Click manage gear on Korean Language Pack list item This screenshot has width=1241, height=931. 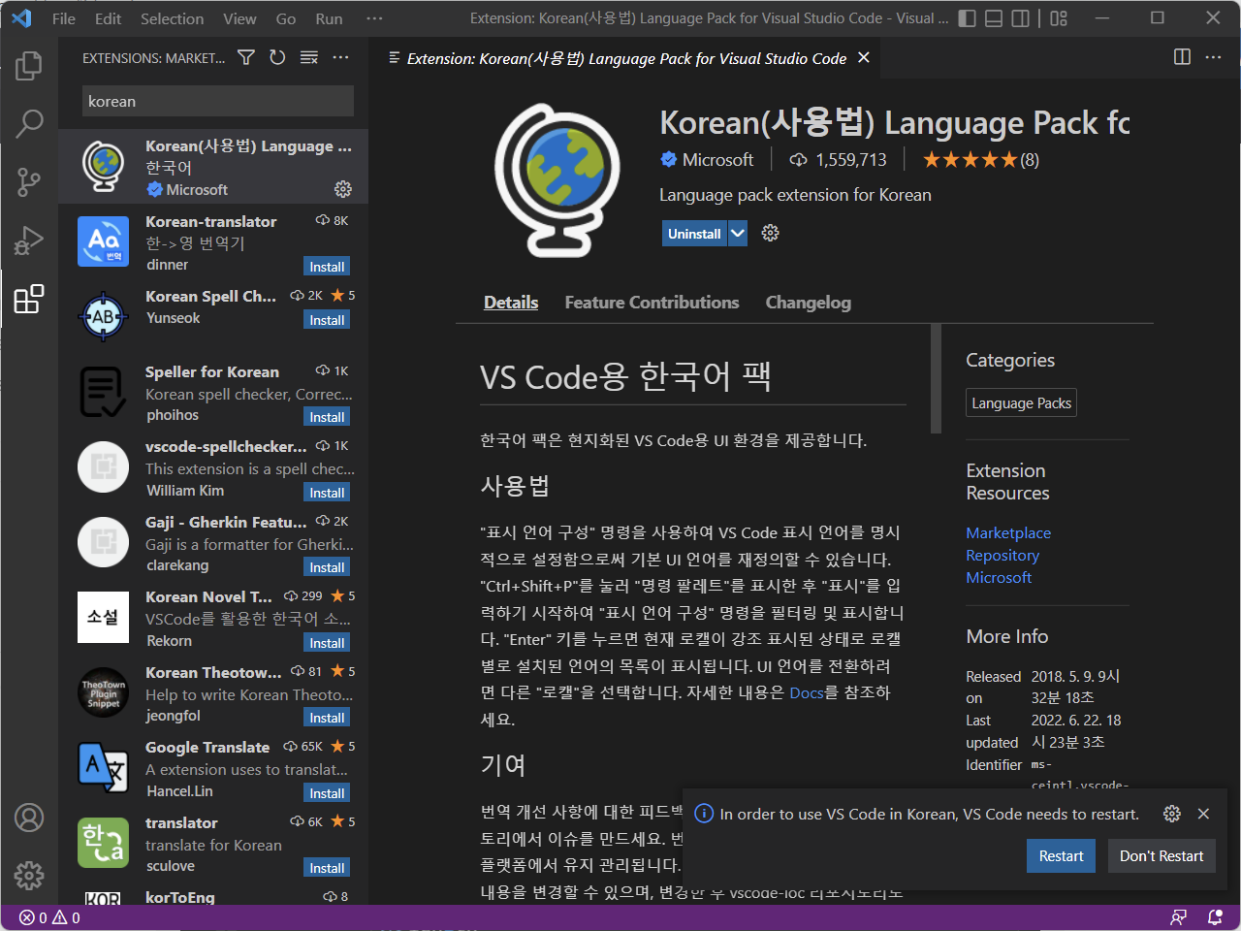click(x=343, y=189)
